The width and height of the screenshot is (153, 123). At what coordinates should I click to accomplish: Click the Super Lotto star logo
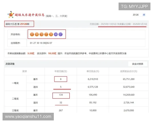11,15
